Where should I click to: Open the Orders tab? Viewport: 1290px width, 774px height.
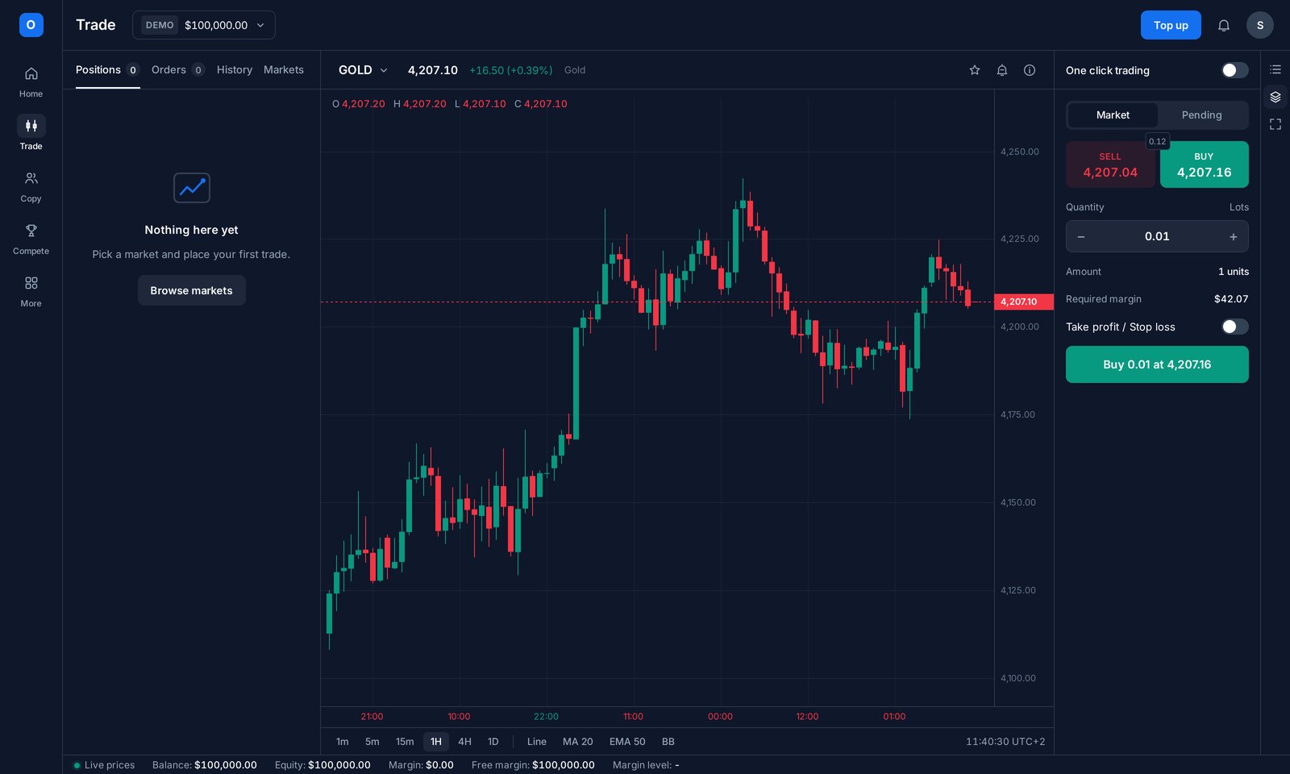tap(177, 70)
